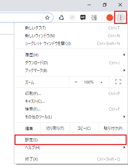Expand the 履歴(H) submenu

(x=71, y=55)
